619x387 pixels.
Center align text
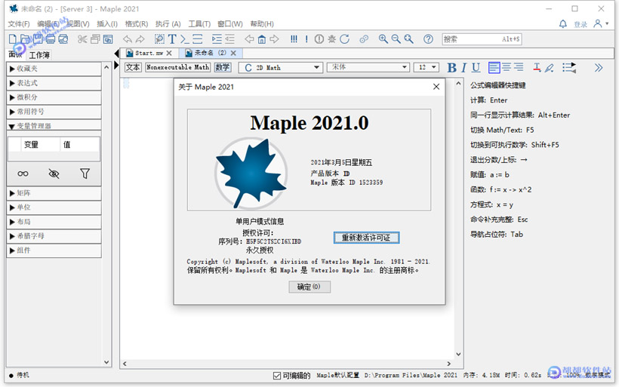point(507,67)
